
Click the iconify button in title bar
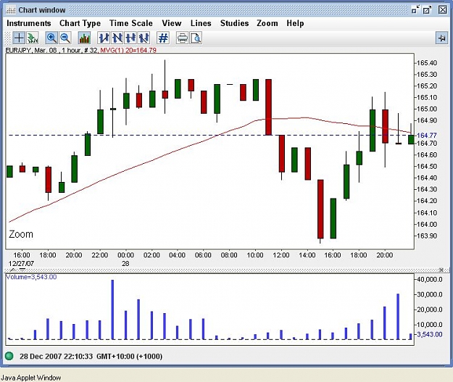click(415, 10)
